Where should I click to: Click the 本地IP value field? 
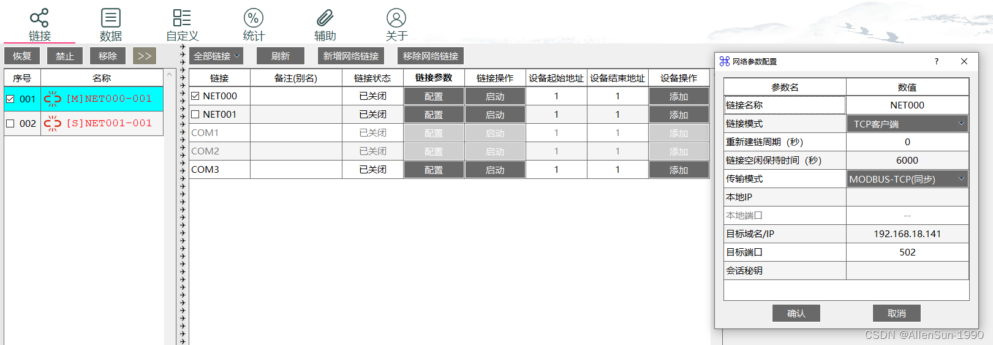pyautogui.click(x=907, y=197)
